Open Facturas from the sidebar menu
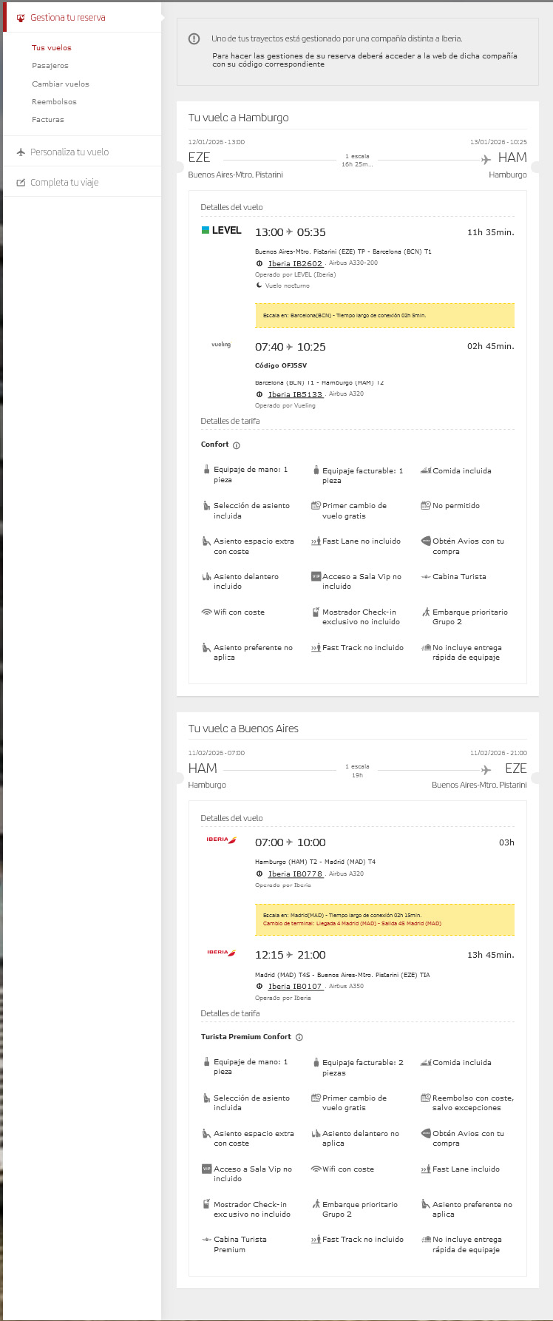The height and width of the screenshot is (1321, 553). [x=48, y=119]
